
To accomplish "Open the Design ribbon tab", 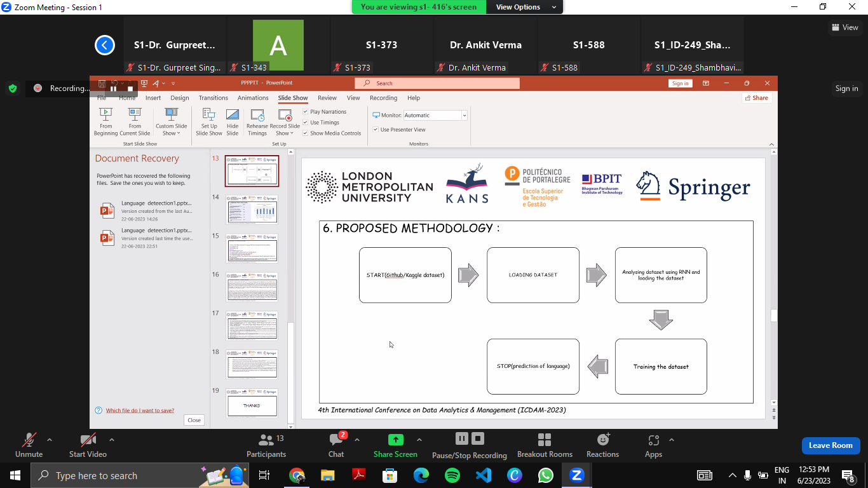I will [180, 98].
